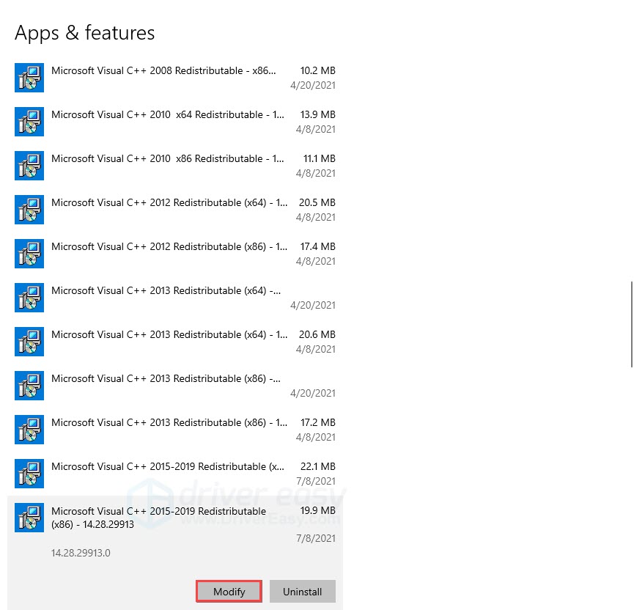Image resolution: width=634 pixels, height=610 pixels.
Task: Click the Visual C++ 2012 (x64) entry icon
Action: (29, 210)
